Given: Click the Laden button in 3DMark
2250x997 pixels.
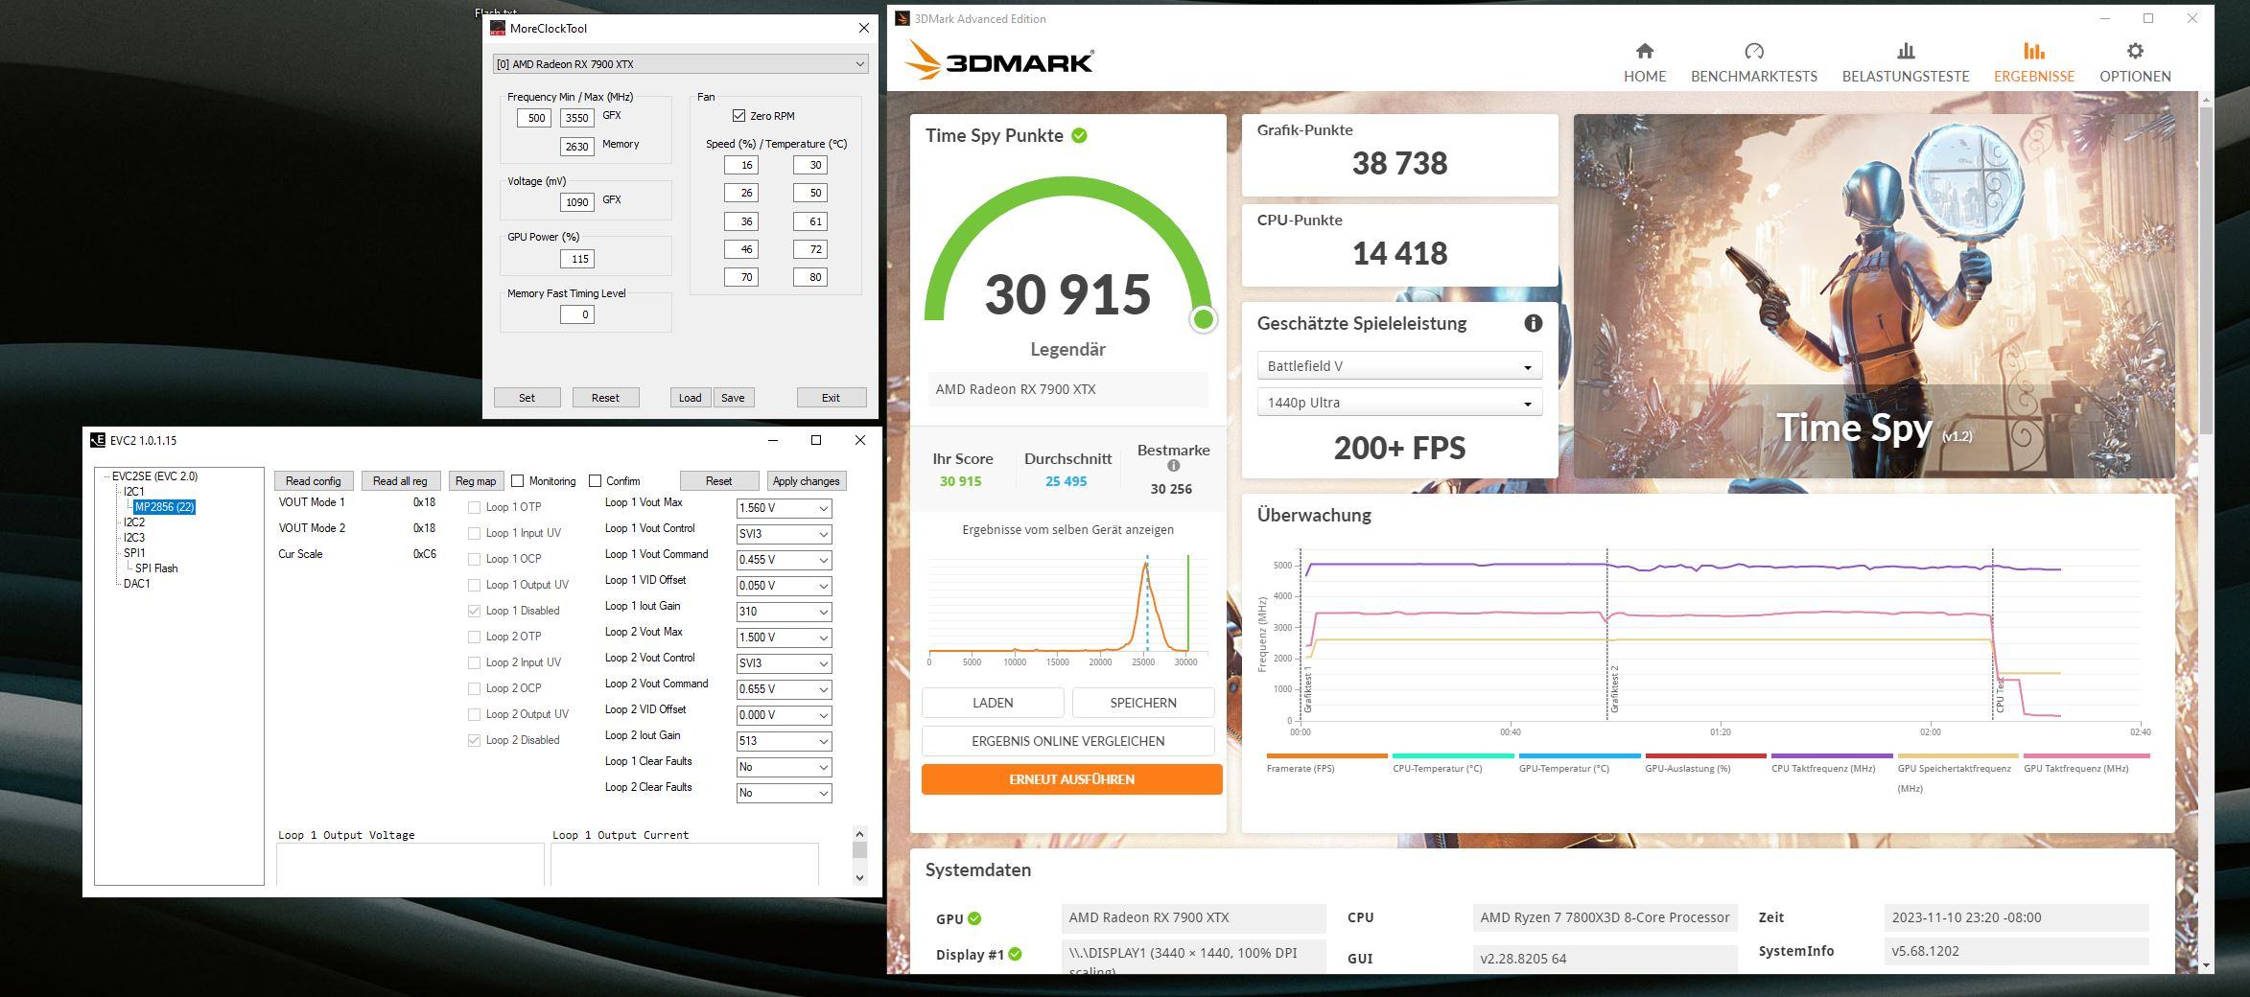Looking at the screenshot, I should pyautogui.click(x=993, y=703).
